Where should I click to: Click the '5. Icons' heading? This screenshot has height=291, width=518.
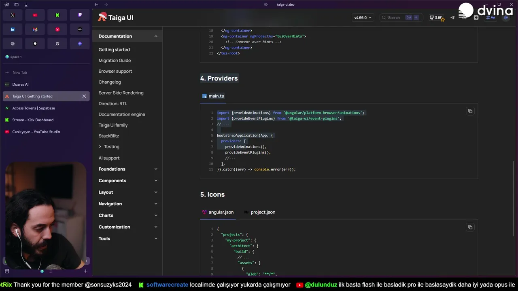tap(212, 195)
